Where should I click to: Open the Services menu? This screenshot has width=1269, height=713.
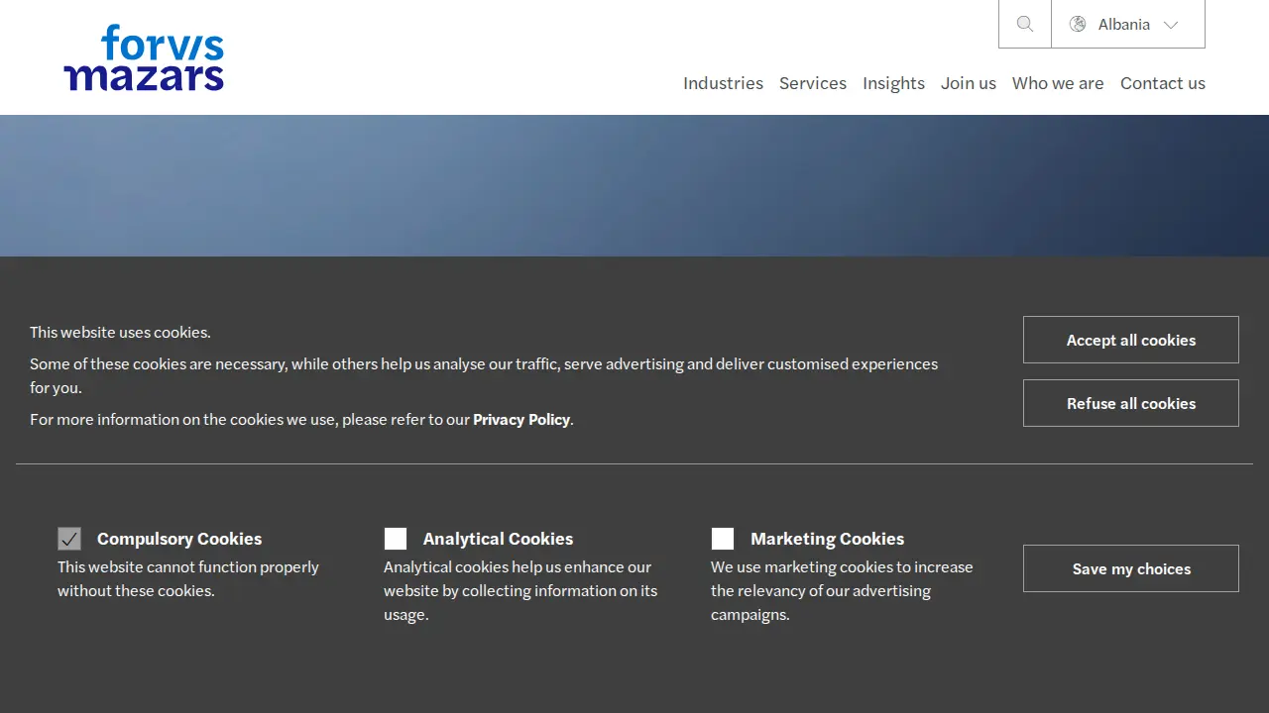(813, 83)
